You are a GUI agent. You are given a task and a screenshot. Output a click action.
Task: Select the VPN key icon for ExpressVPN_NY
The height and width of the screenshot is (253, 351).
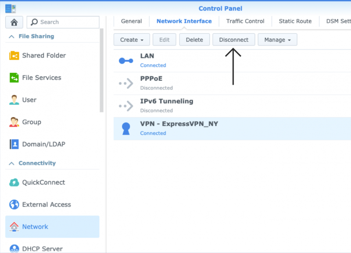pos(126,128)
